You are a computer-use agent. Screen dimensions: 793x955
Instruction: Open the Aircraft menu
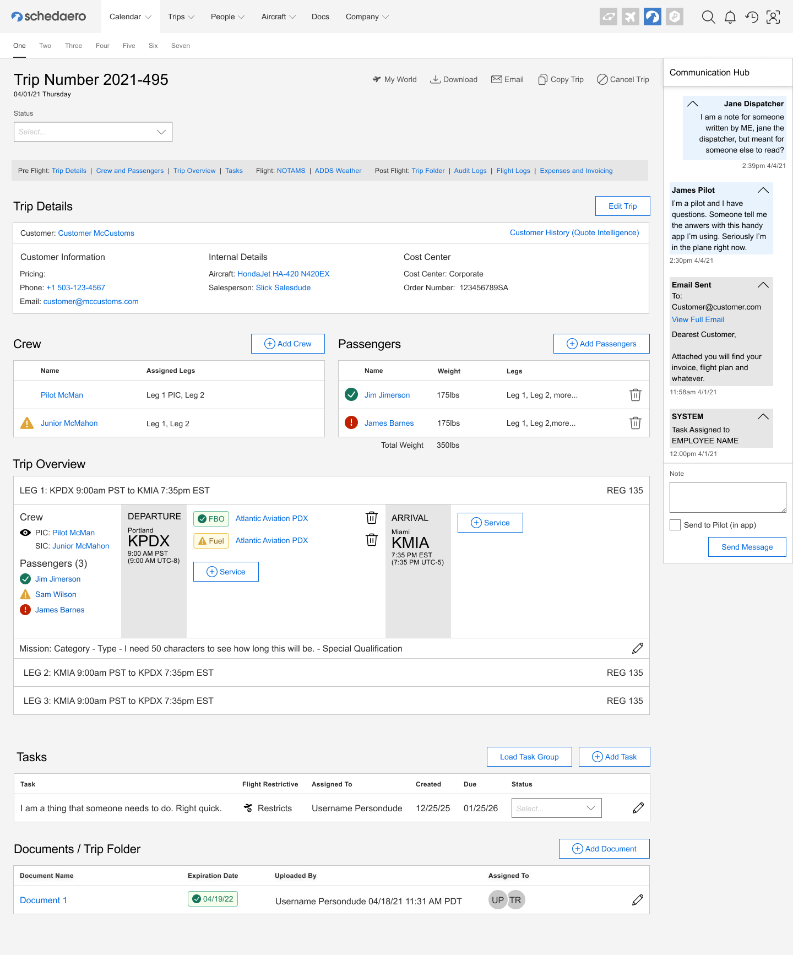278,17
